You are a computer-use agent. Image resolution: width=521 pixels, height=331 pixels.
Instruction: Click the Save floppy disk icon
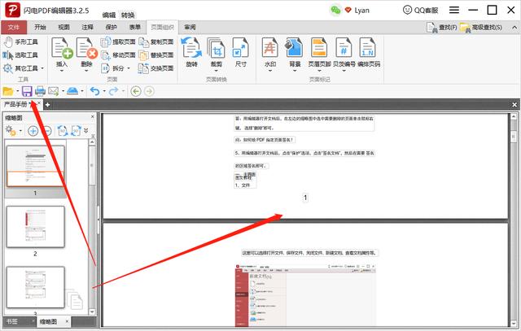(27, 91)
